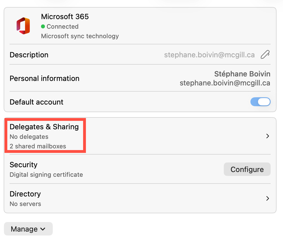283x240 pixels.
Task: Click the "Digital signing certificate" subtitle
Action: click(x=46, y=175)
